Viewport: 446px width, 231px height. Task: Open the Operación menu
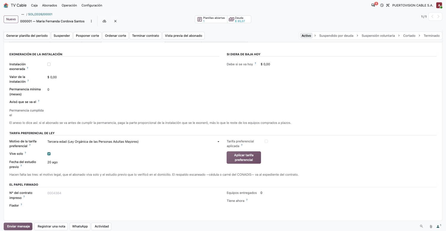(x=69, y=5)
